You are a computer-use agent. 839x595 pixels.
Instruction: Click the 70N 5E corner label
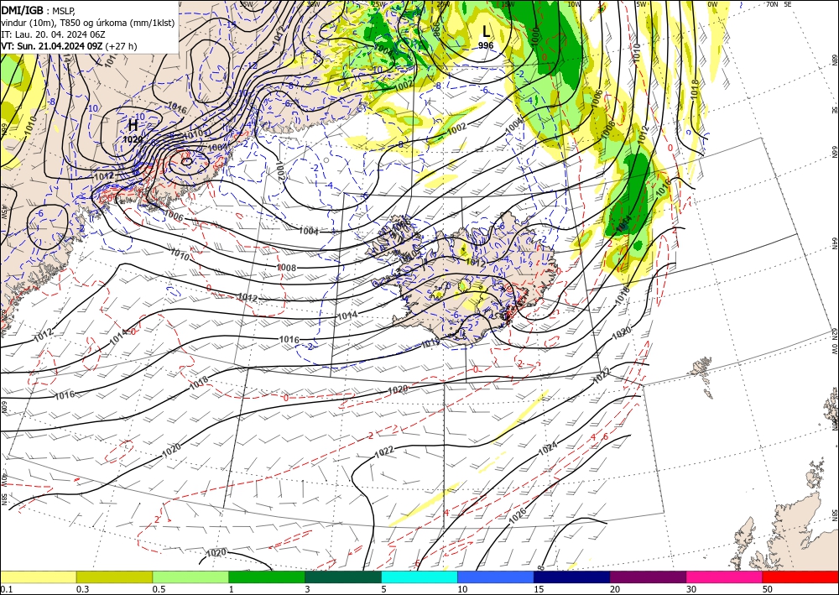[x=778, y=4]
